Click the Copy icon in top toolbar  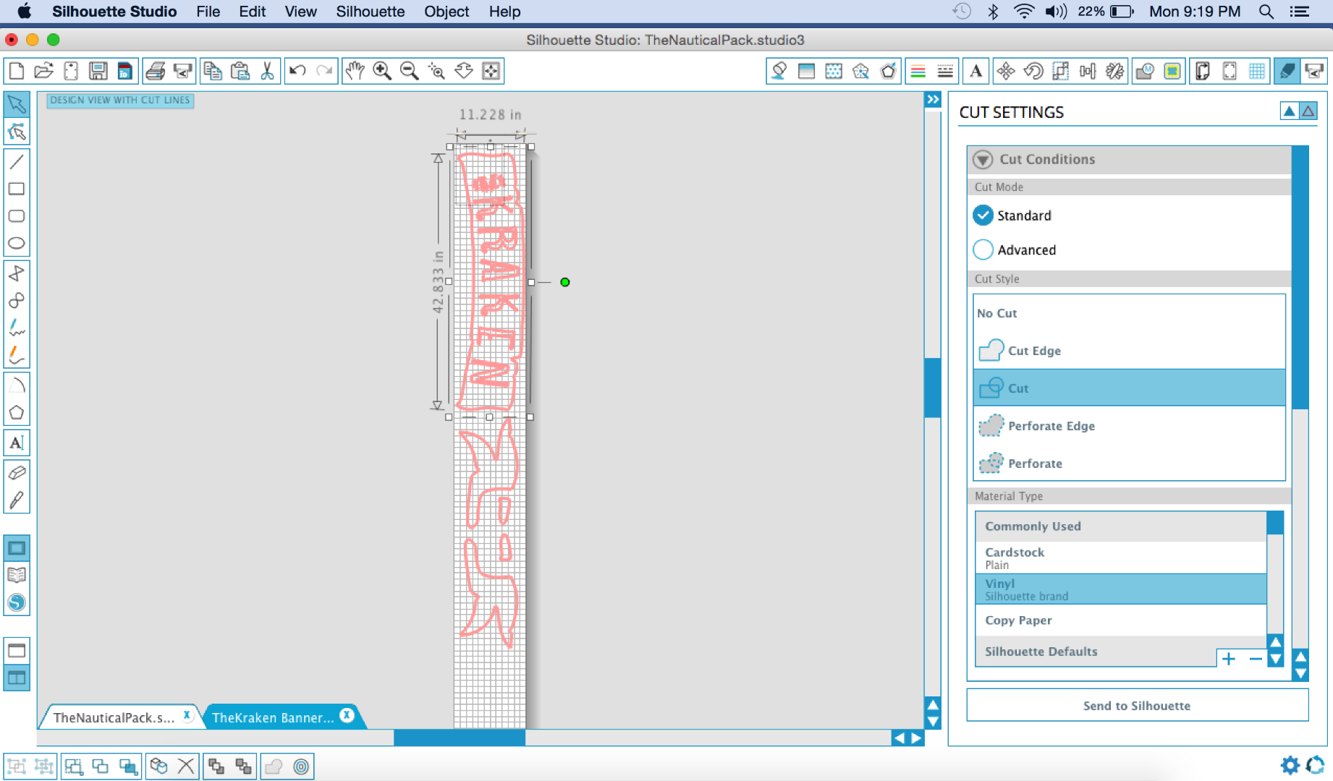click(x=213, y=71)
